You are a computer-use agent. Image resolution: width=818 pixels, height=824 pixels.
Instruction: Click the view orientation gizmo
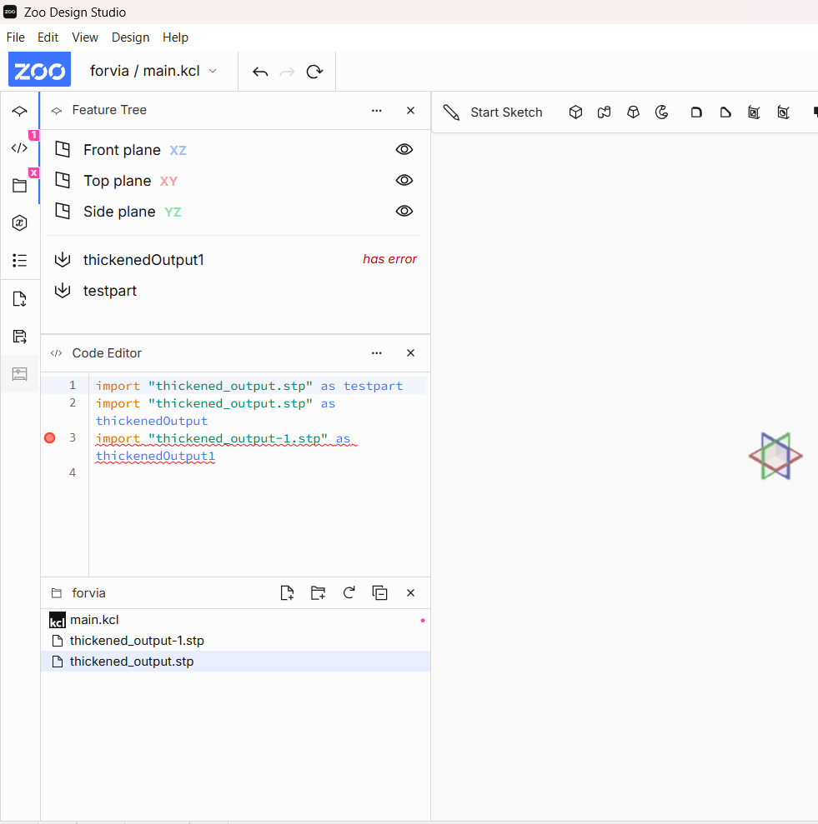tap(775, 456)
